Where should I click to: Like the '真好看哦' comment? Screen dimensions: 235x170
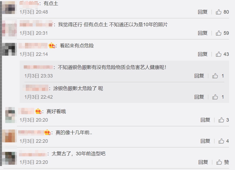221,120
